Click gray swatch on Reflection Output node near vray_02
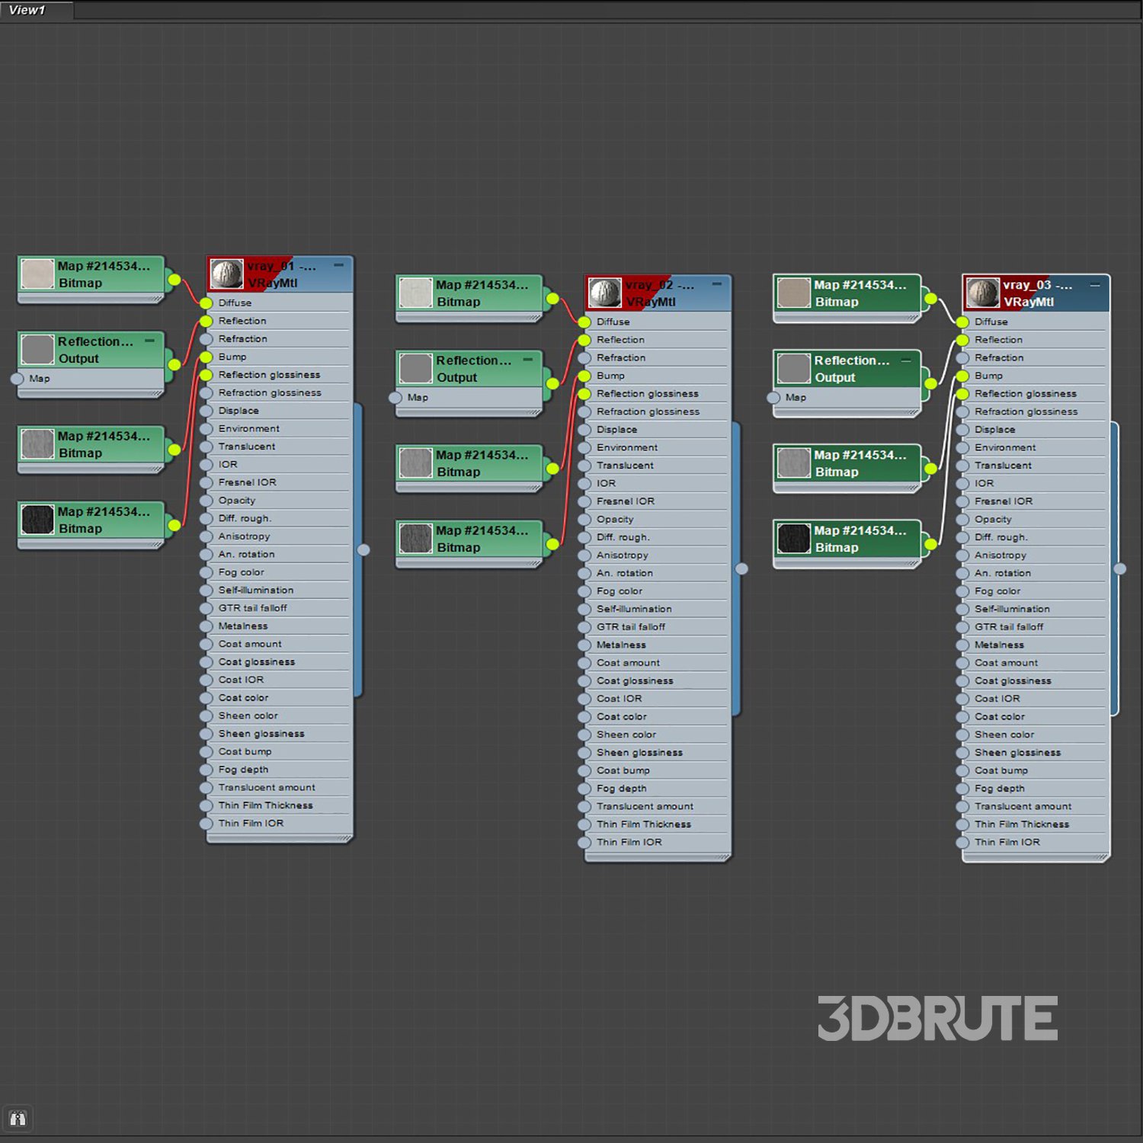The image size is (1143, 1143). pyautogui.click(x=415, y=369)
